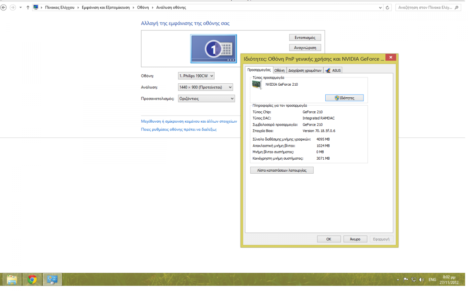
Task: Refresh the Control Panel address bar
Action: tap(388, 7)
